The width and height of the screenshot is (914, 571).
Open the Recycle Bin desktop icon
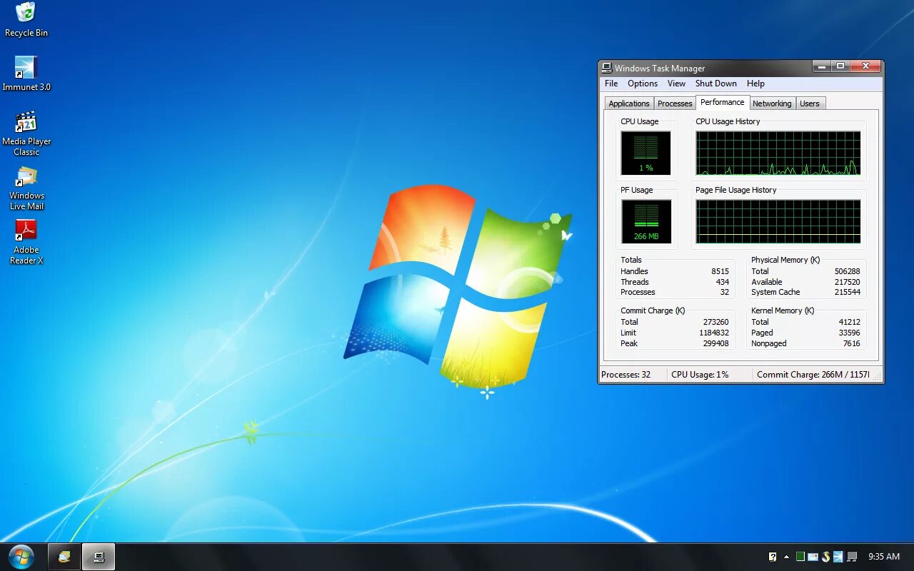tap(26, 20)
